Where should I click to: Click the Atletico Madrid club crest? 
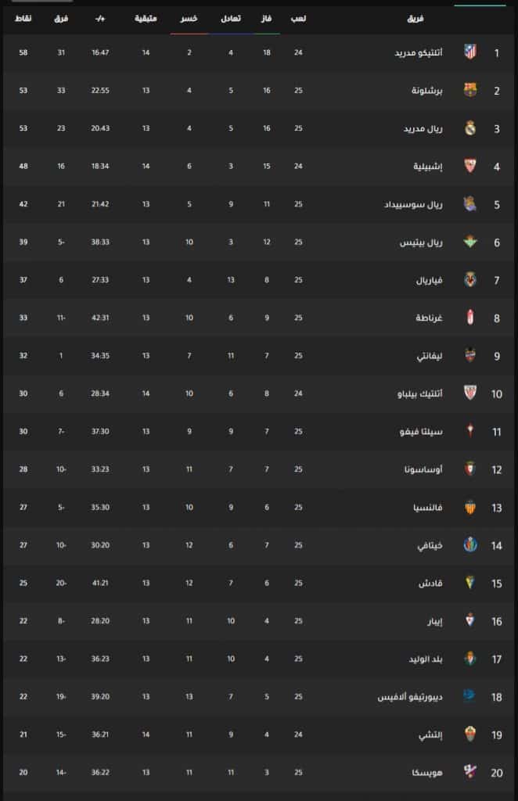(470, 52)
